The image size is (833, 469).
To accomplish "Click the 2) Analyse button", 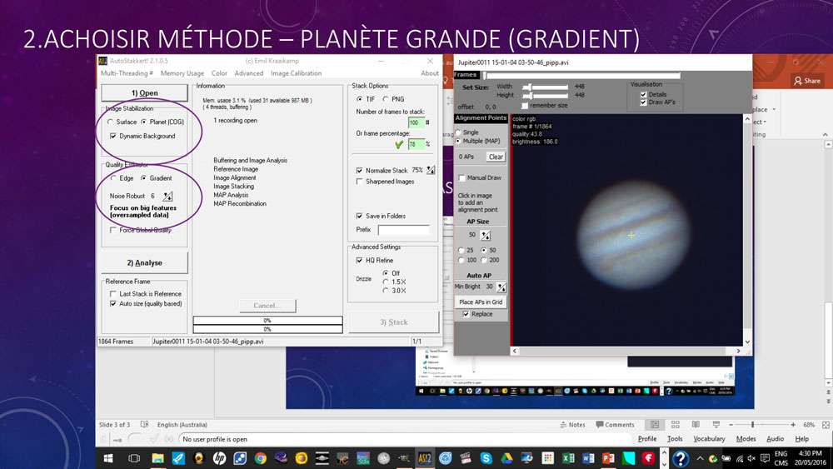I will tap(144, 263).
